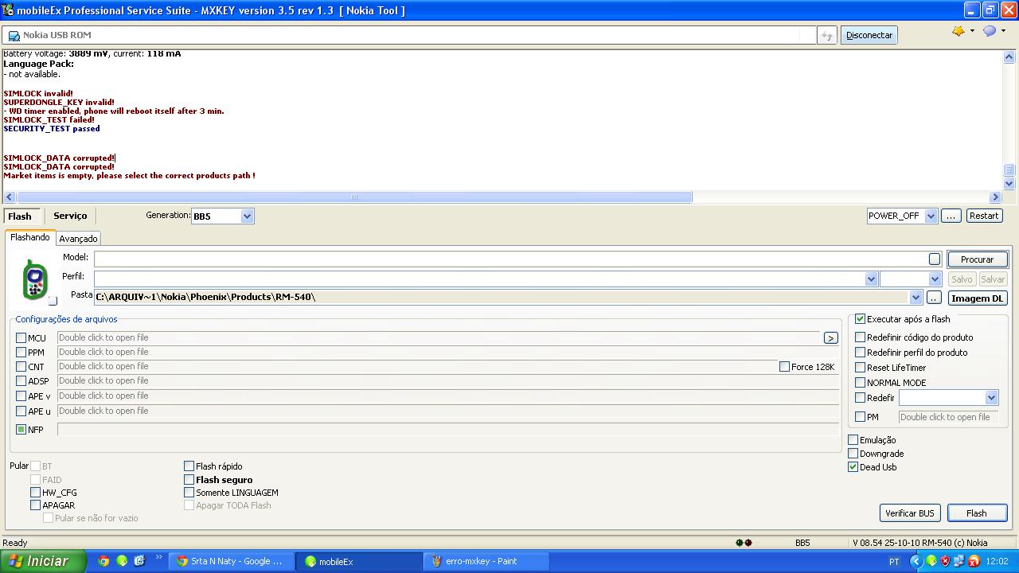Switch to Srta N Naty Chrome window
Viewport: 1019px width, 573px height.
click(x=231, y=561)
